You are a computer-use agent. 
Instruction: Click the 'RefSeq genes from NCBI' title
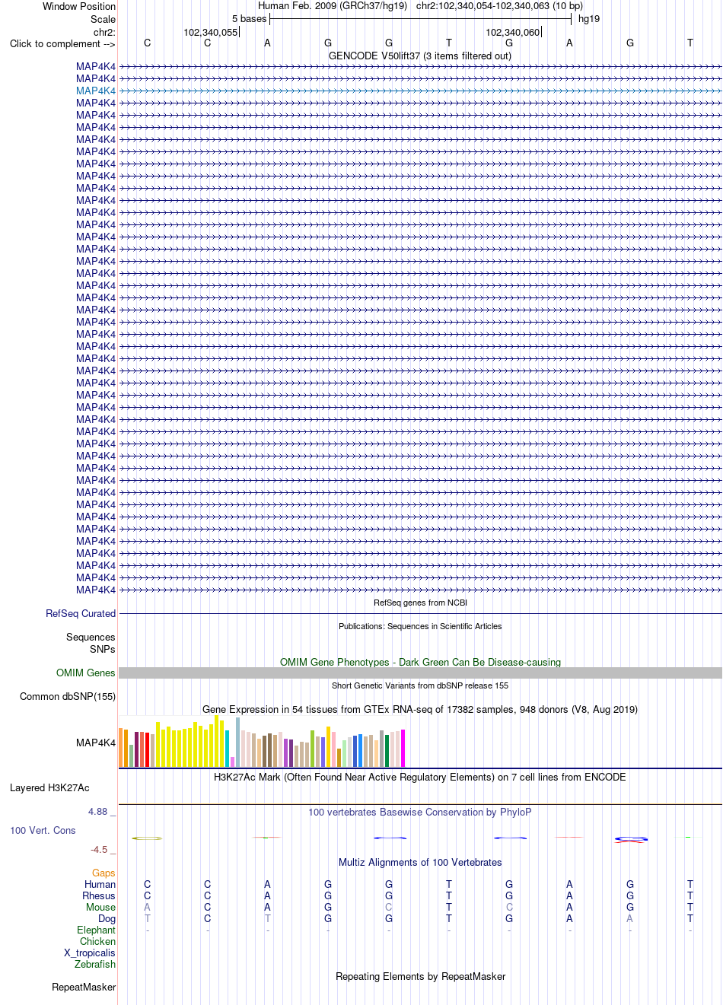pyautogui.click(x=420, y=603)
